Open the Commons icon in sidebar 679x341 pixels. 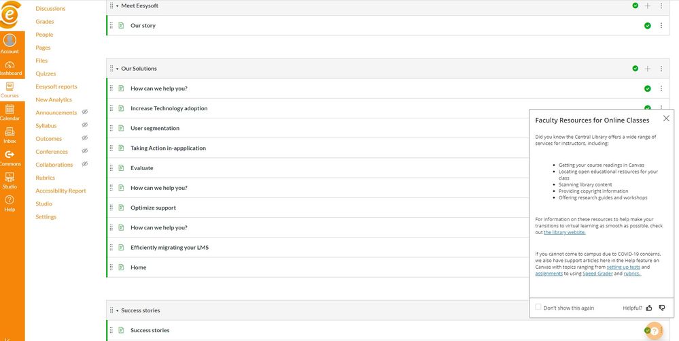click(x=10, y=155)
